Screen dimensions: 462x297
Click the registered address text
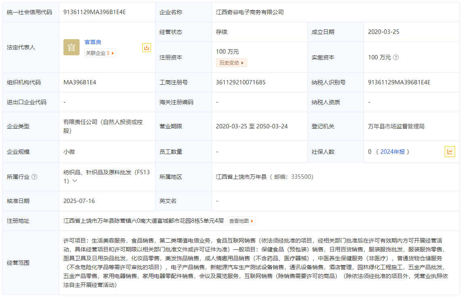pyautogui.click(x=143, y=221)
